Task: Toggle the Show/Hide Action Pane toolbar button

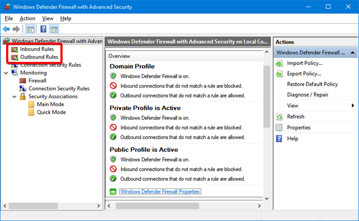Action: point(54,29)
